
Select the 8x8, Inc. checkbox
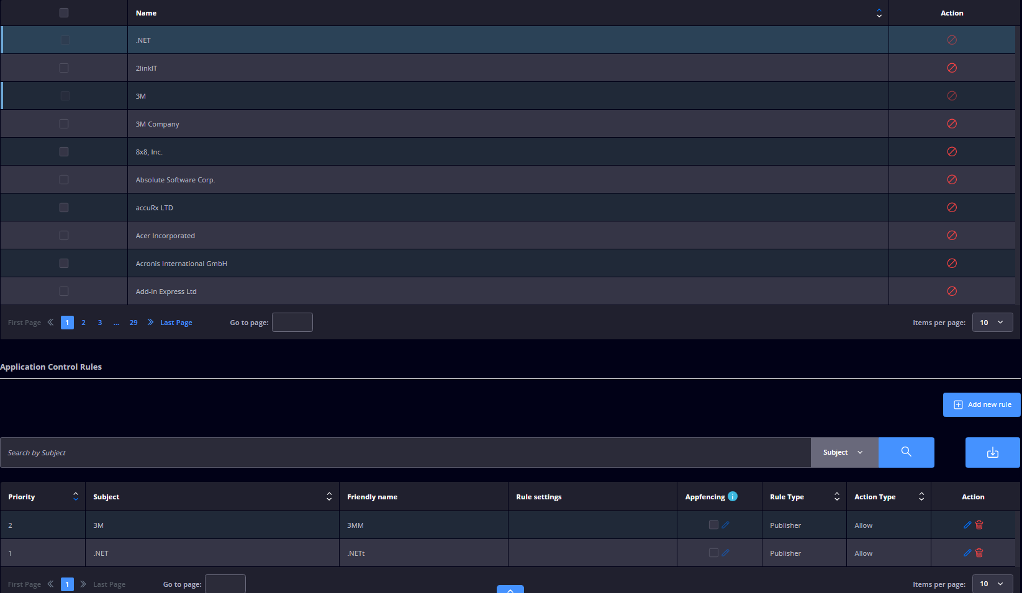click(64, 151)
